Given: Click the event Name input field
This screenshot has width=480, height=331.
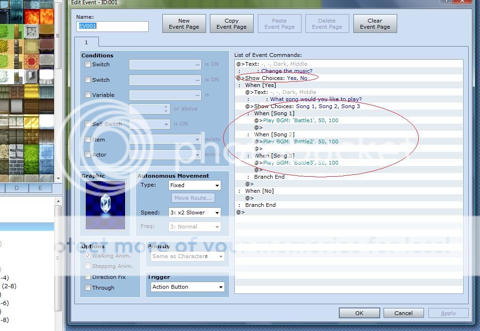Looking at the screenshot, I should (x=112, y=26).
